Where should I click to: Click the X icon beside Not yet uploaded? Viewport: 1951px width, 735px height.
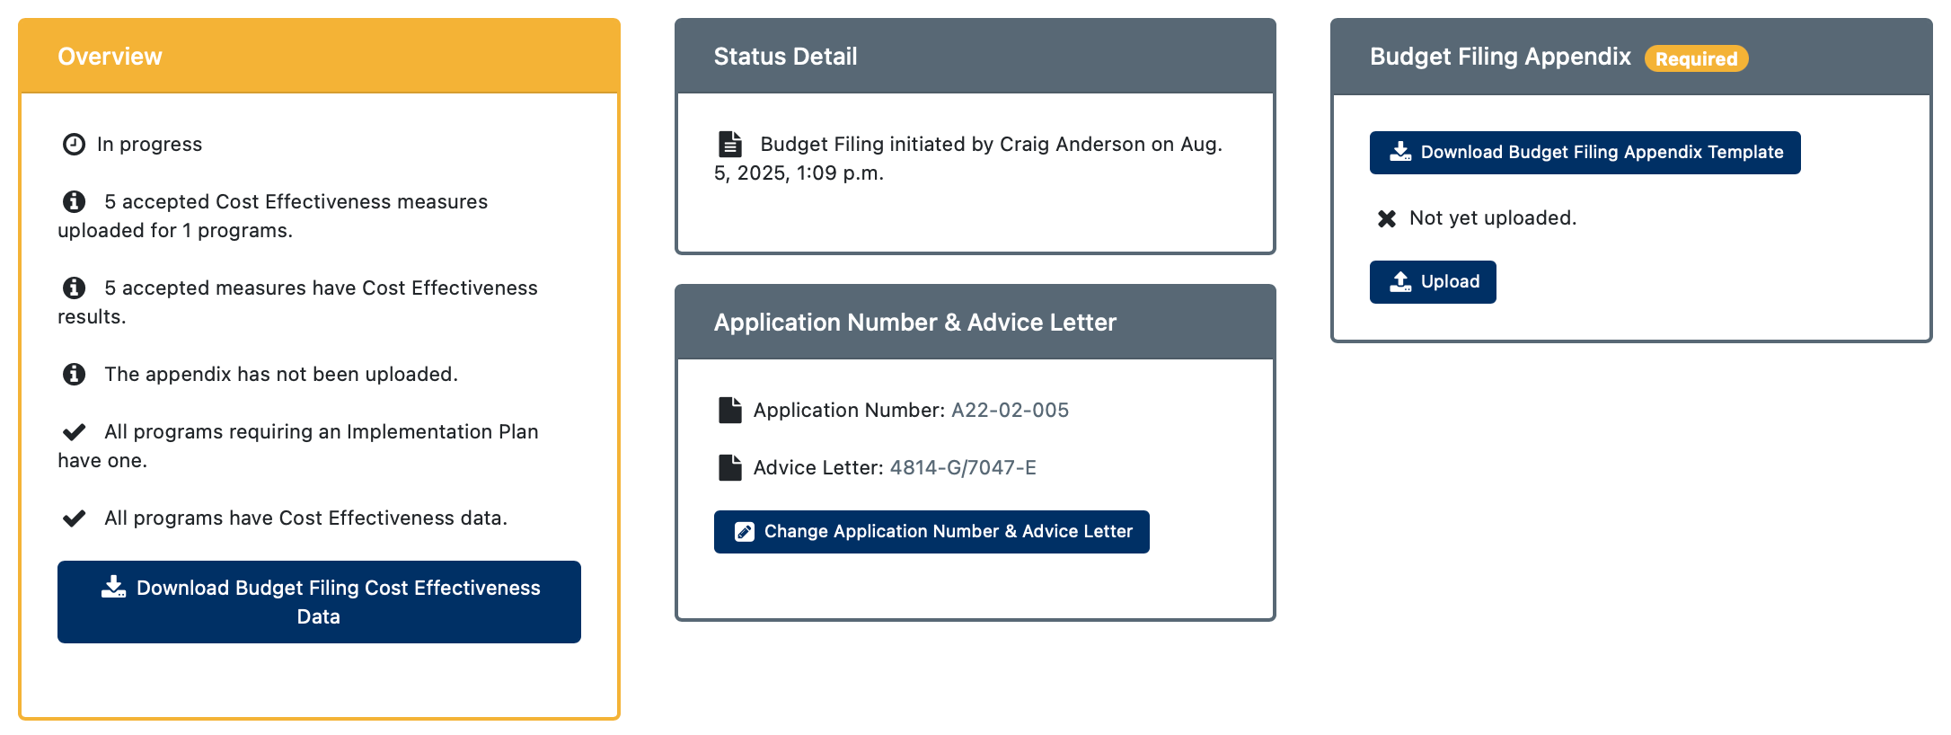click(x=1387, y=218)
